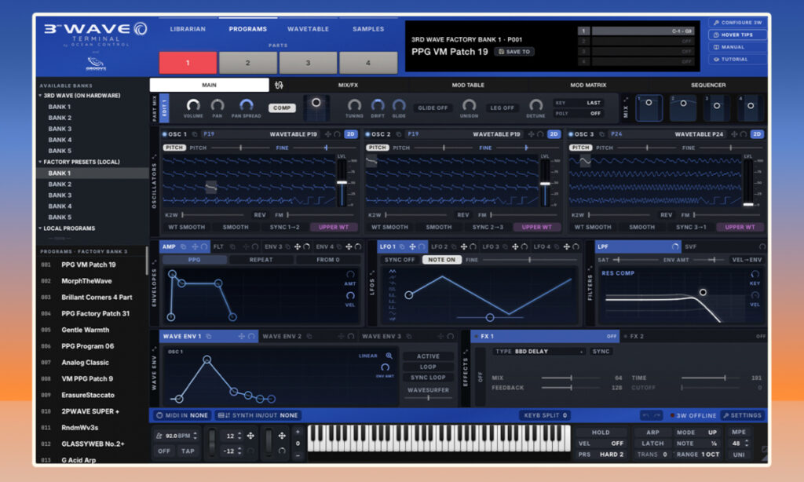This screenshot has width=804, height=482.
Task: Toggle the Wave Env Loop option
Action: (428, 367)
